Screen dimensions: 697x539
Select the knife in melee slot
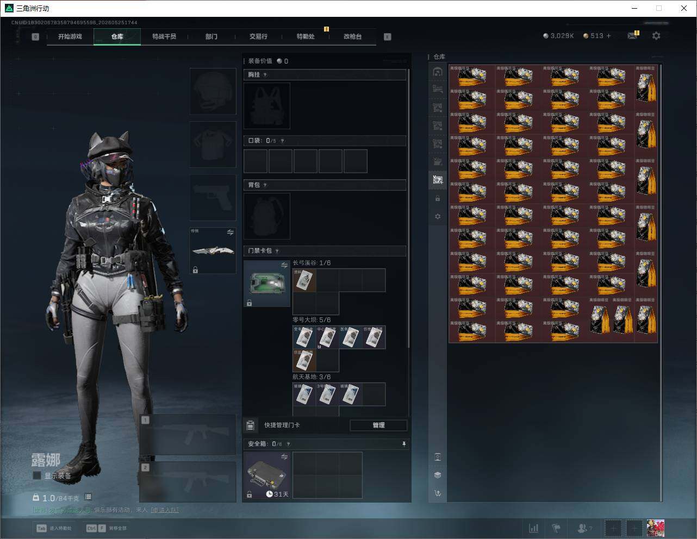(213, 251)
